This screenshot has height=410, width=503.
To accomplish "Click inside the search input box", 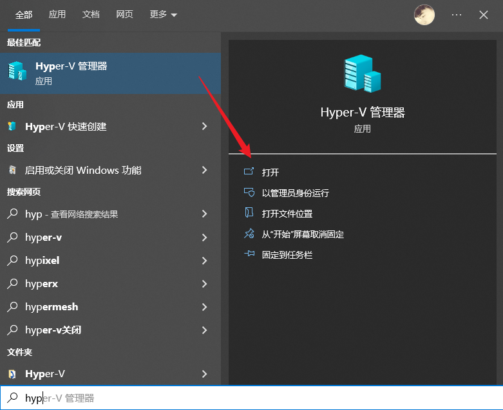I will (251, 398).
